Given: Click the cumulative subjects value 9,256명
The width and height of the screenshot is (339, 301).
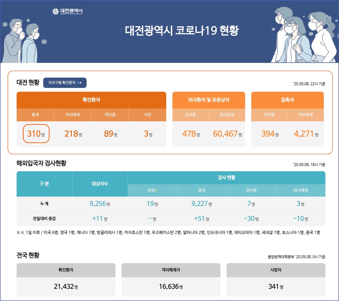Looking at the screenshot, I should tap(100, 204).
